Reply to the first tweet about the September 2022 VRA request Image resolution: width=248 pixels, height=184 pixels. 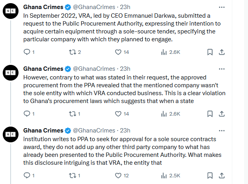coord(27,52)
